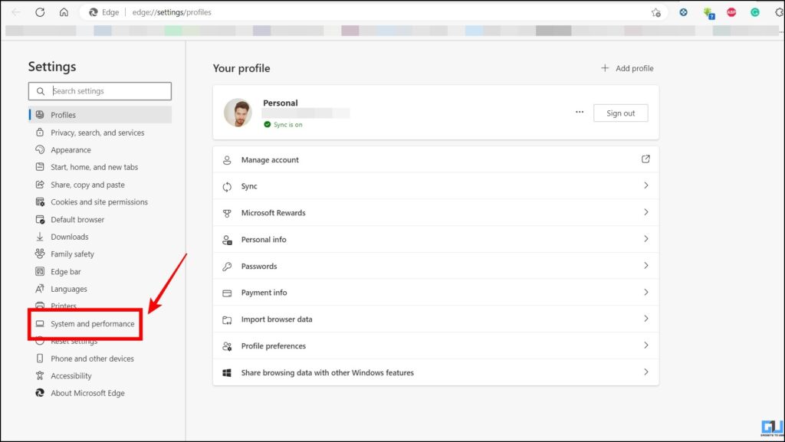Screen dimensions: 785x442
Task: Expand the Personal info row chevron
Action: pyautogui.click(x=645, y=238)
